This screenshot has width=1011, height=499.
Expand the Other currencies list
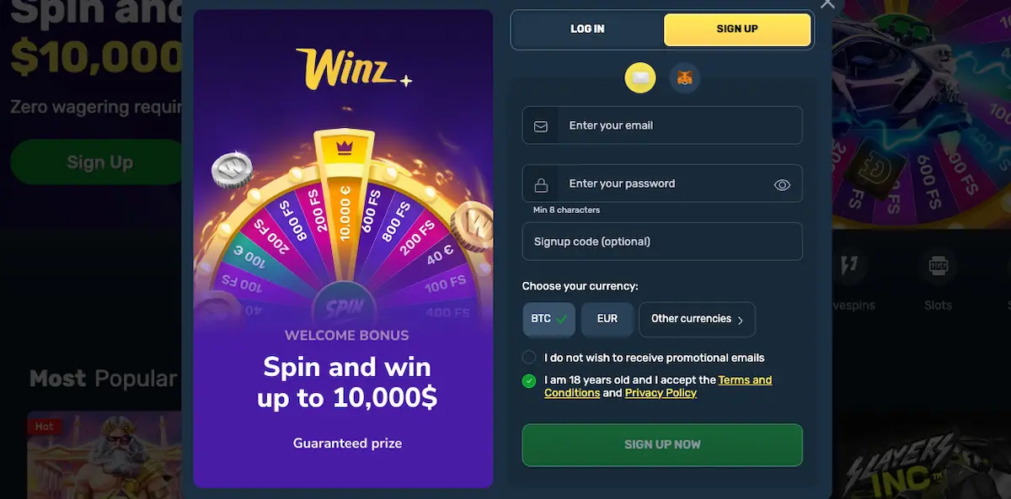697,319
